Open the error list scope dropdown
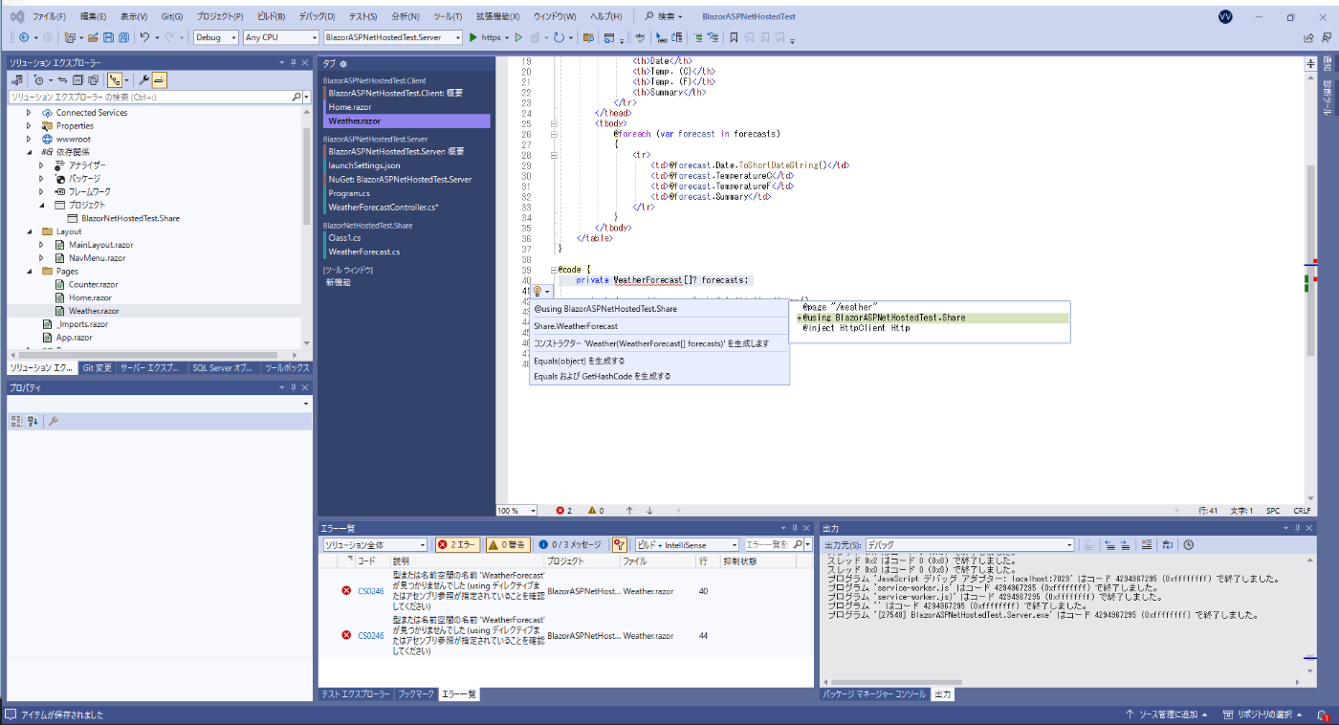This screenshot has width=1339, height=725. (x=375, y=544)
